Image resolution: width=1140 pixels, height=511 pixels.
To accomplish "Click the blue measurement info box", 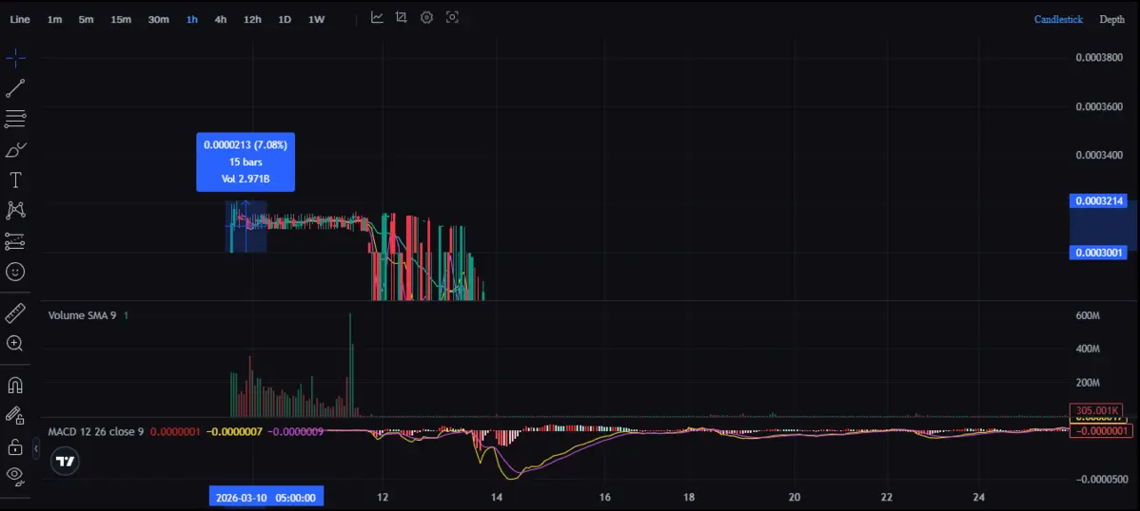I will point(246,161).
